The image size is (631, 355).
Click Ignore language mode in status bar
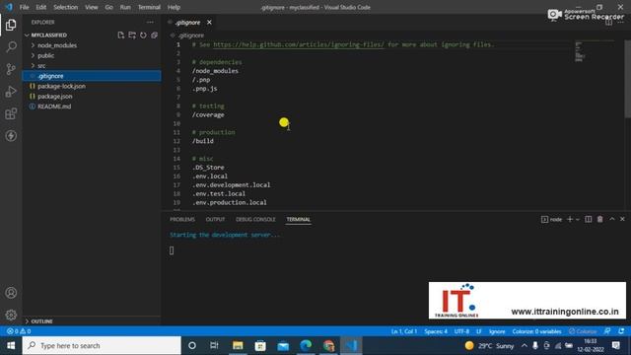click(x=497, y=331)
